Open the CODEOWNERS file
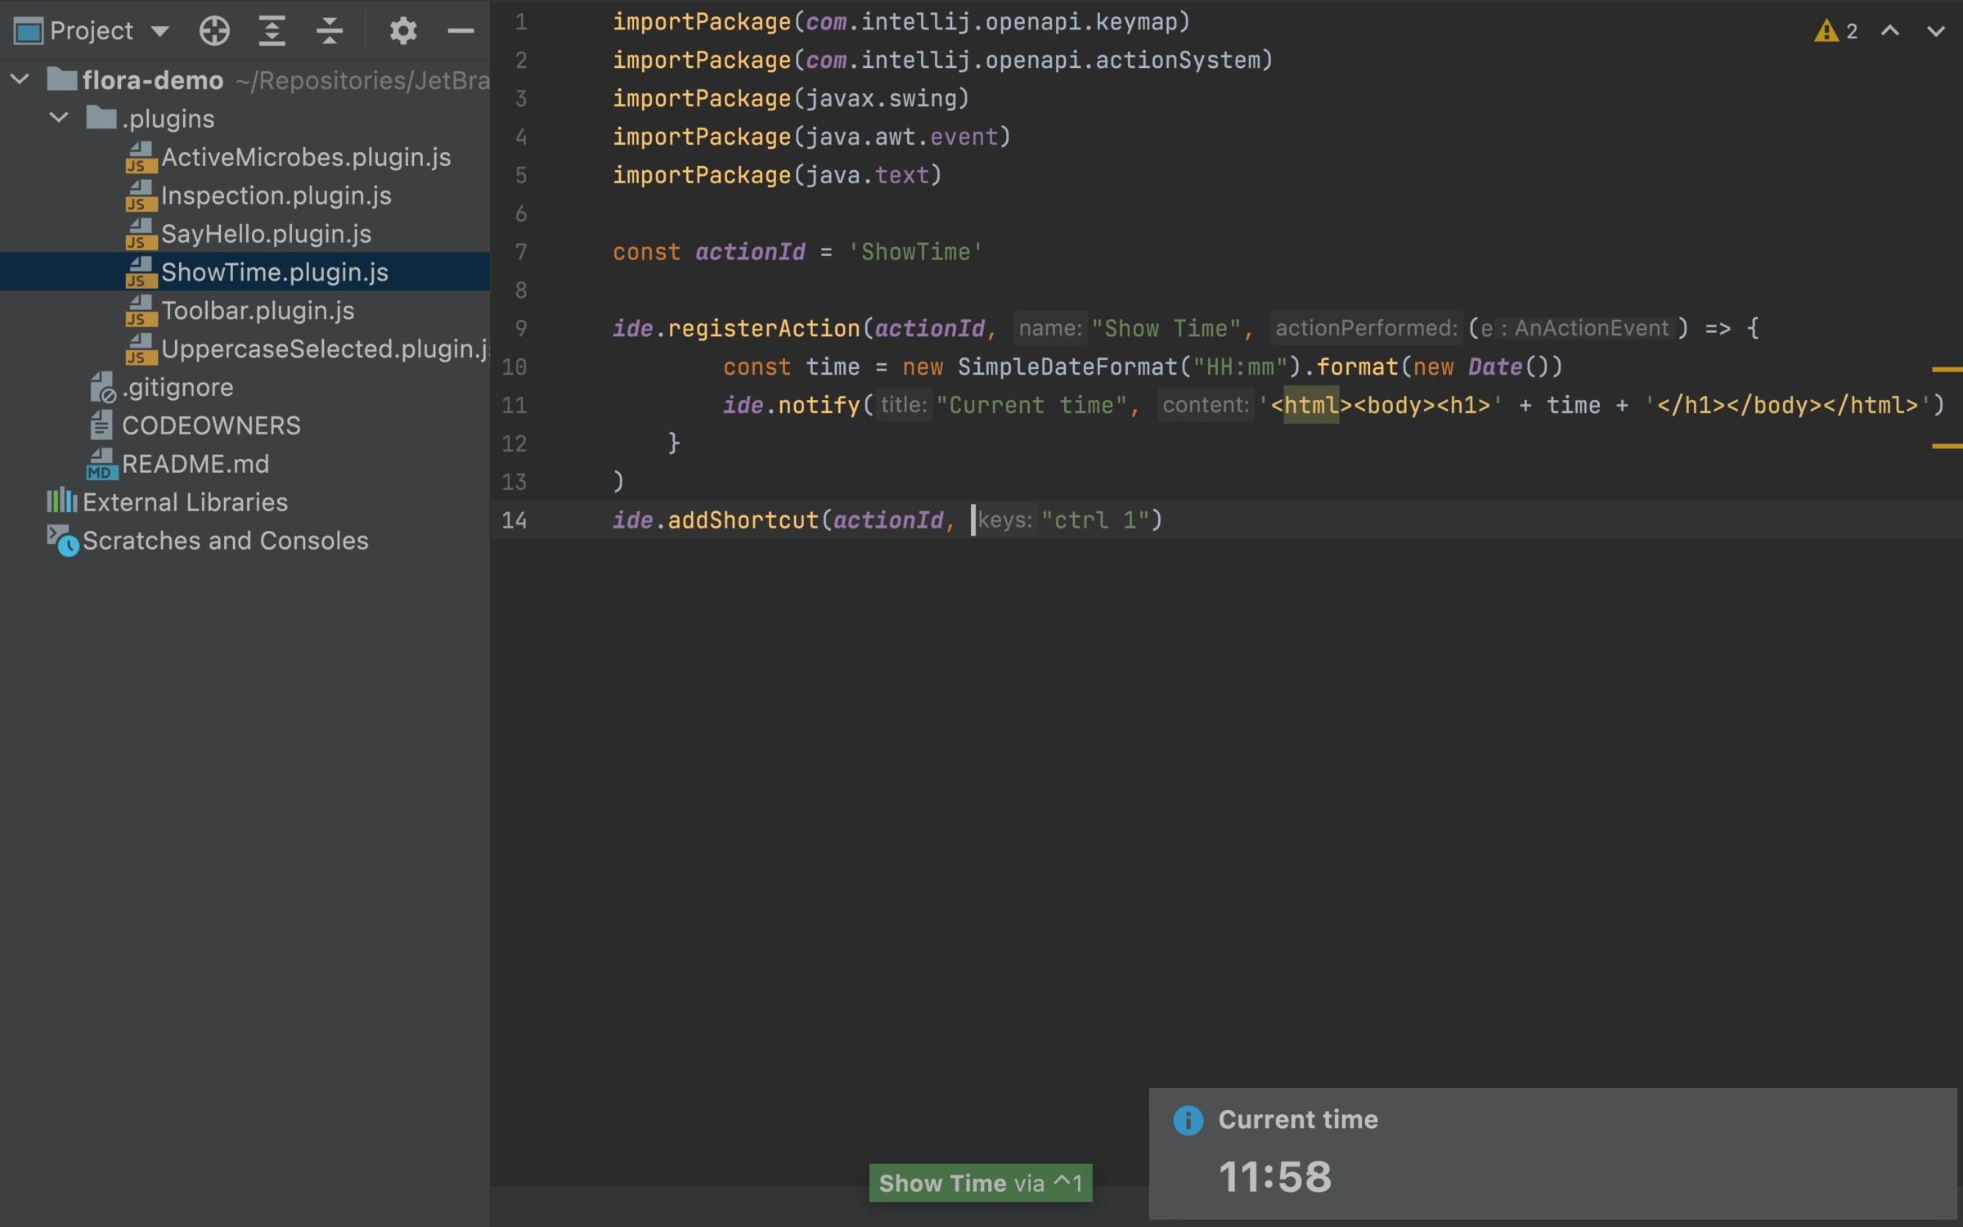Screen dimensions: 1963x1227 point(211,425)
